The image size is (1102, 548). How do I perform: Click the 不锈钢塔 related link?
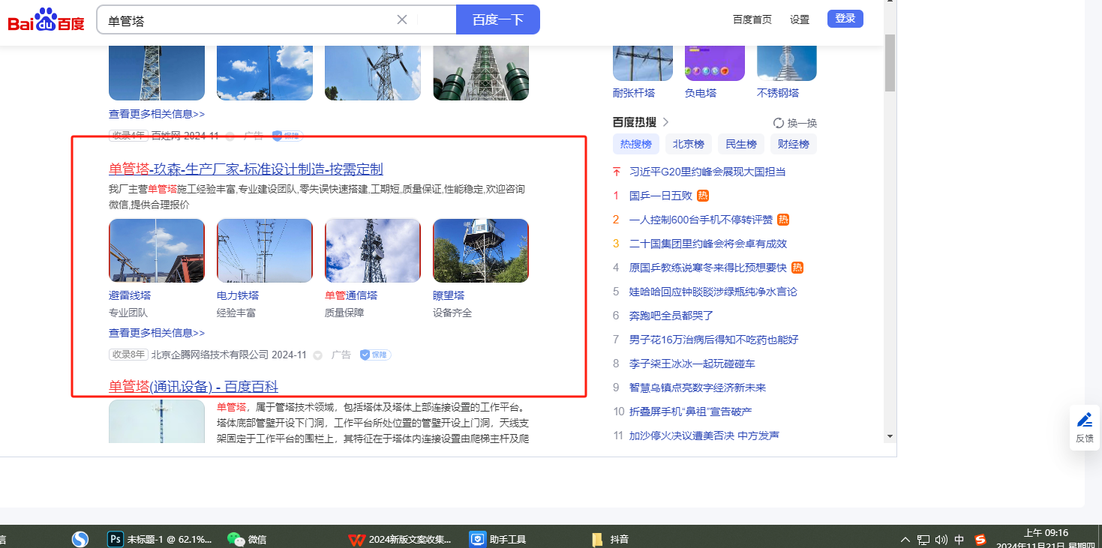tap(778, 93)
